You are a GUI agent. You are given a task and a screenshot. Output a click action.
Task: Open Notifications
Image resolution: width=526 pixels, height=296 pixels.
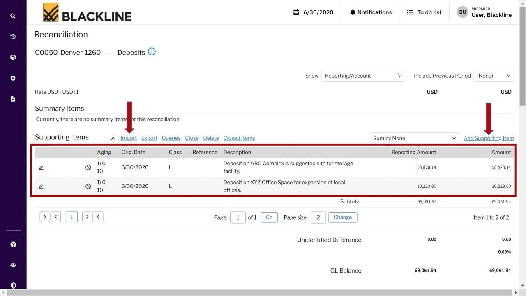371,12
